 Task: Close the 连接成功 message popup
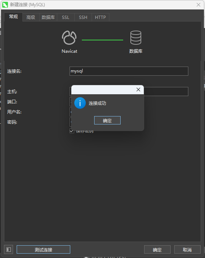point(138,90)
